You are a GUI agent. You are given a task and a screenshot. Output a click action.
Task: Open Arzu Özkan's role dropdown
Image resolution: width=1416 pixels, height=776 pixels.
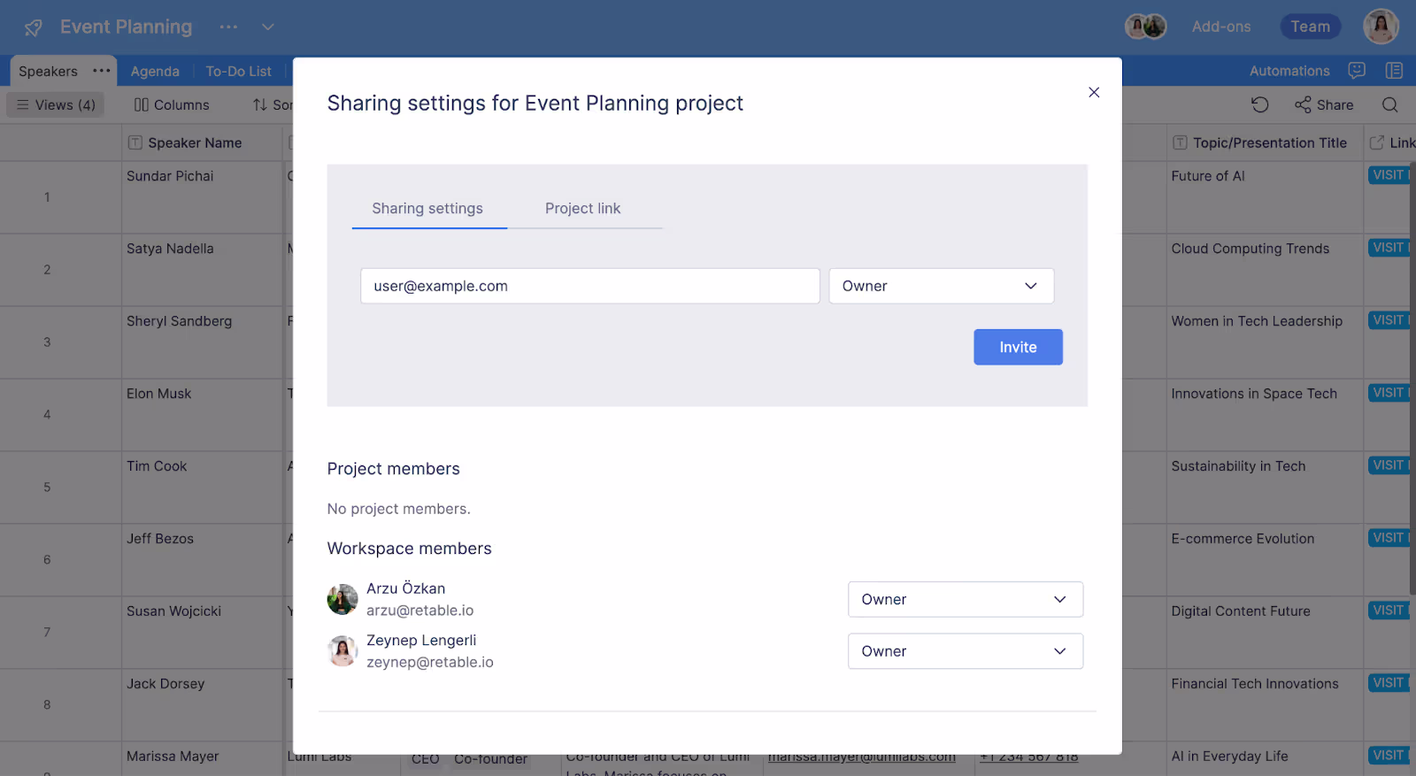pos(965,599)
